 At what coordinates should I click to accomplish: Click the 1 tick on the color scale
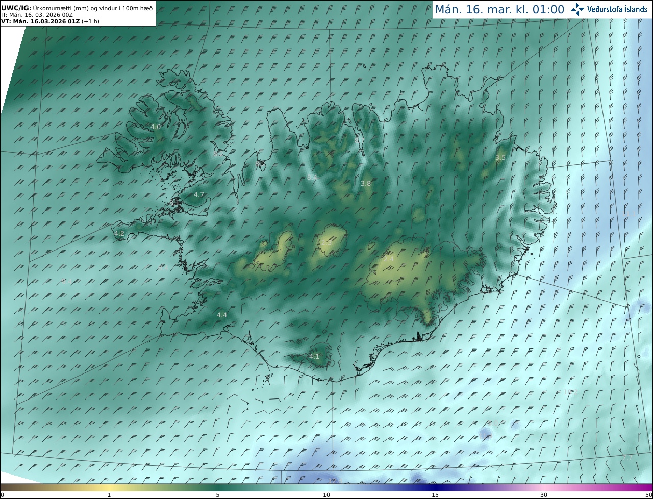point(109,495)
